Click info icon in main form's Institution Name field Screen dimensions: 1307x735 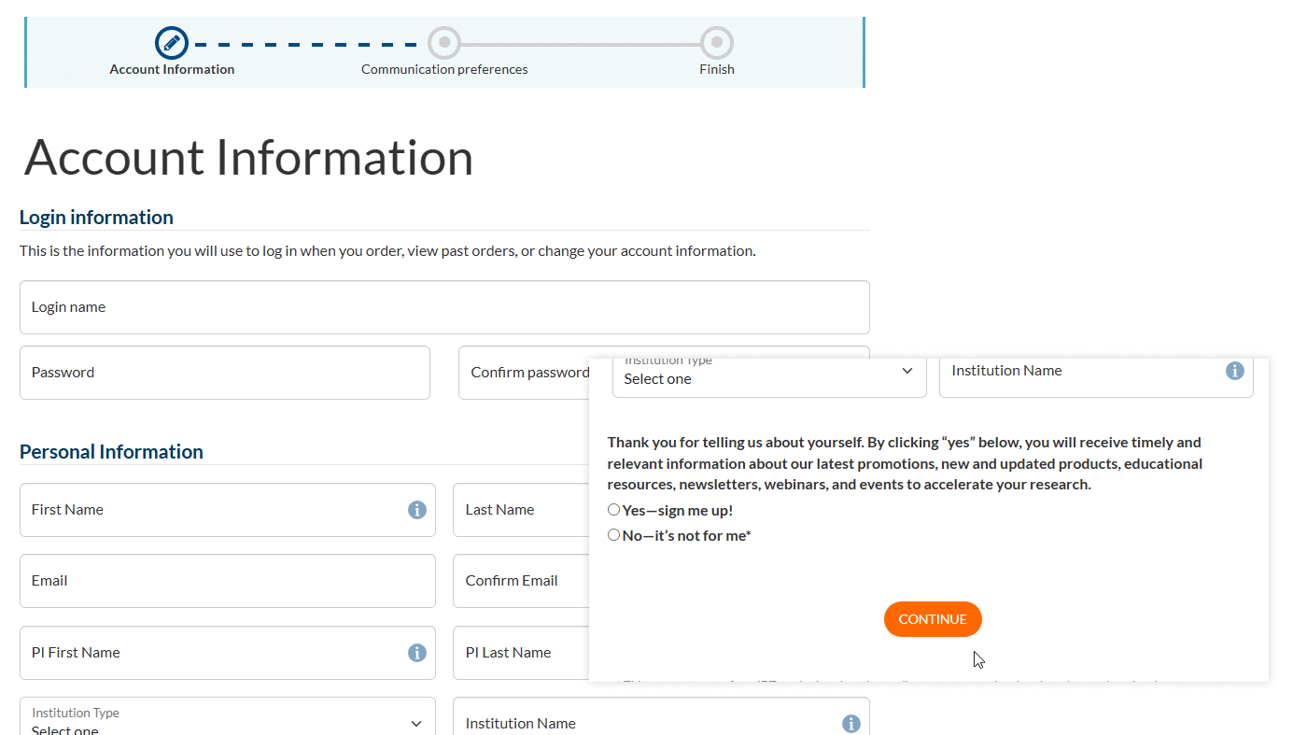tap(850, 724)
